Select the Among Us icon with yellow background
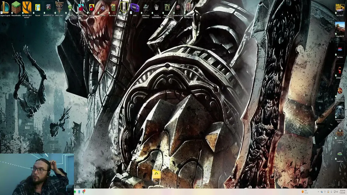The width and height of the screenshot is (347, 195). click(92, 8)
